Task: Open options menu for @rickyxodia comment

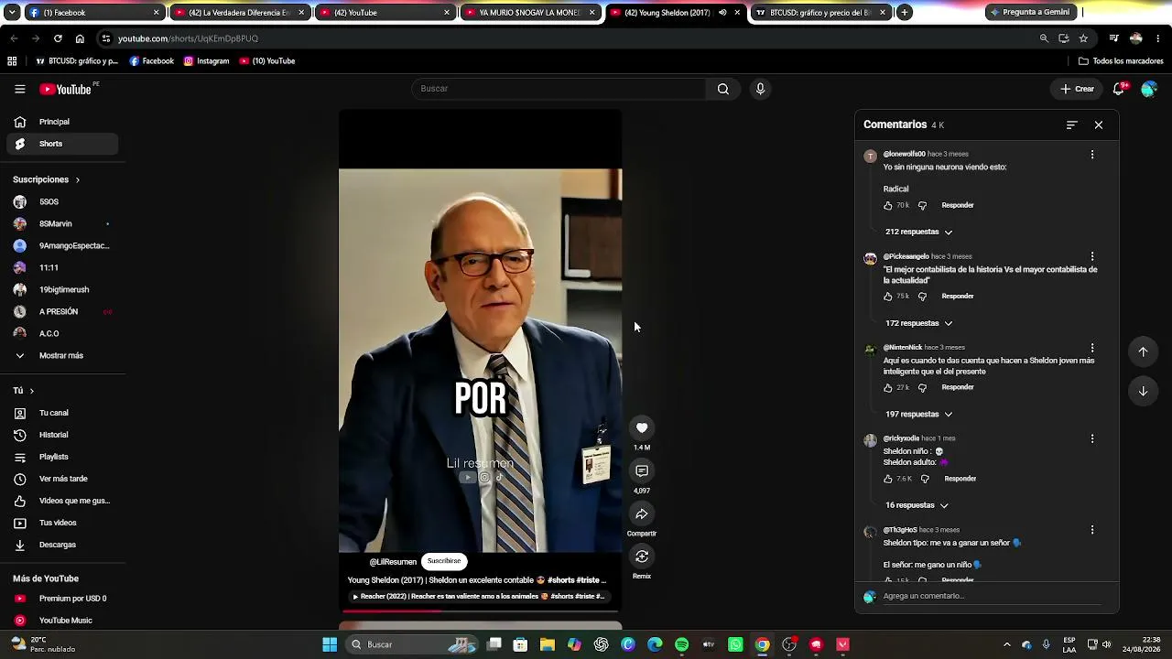Action: (1092, 438)
